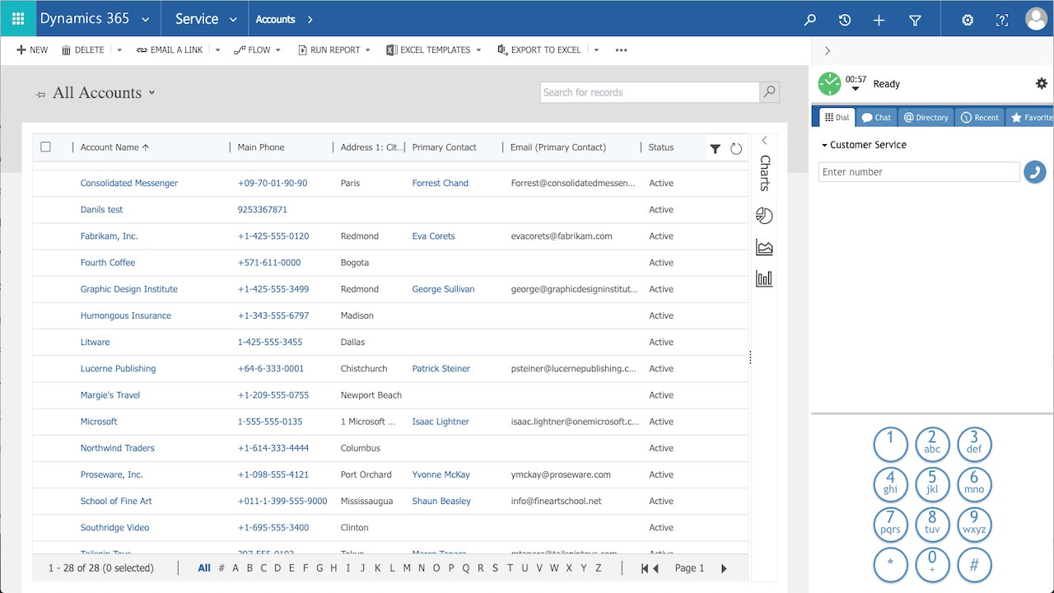Viewport: 1054px width, 593px height.
Task: Go to next page arrow
Action: [x=724, y=568]
